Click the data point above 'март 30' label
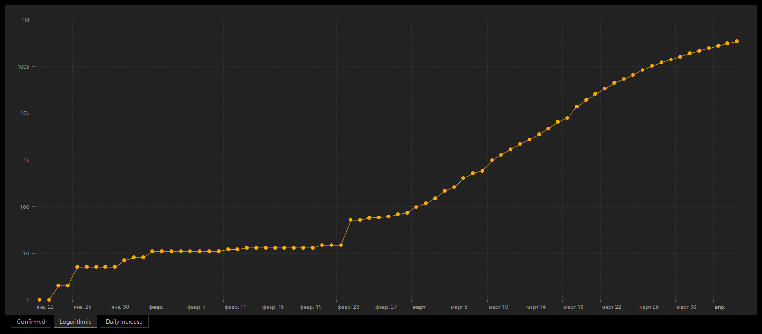The width and height of the screenshot is (762, 334). pyautogui.click(x=680, y=57)
